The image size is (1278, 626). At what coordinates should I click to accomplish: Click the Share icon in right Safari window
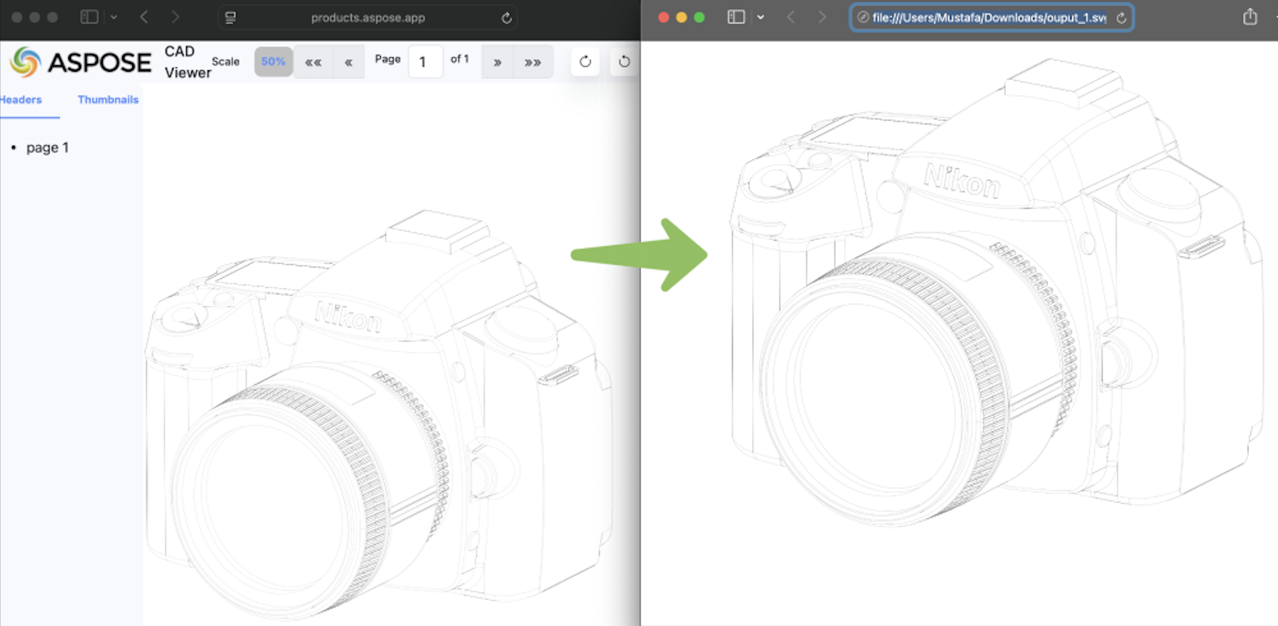(1250, 17)
